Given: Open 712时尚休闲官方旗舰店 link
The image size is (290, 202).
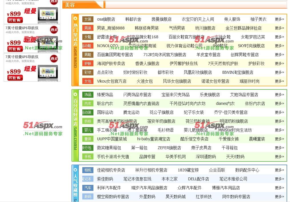Looking at the screenshot, I should [165, 55].
